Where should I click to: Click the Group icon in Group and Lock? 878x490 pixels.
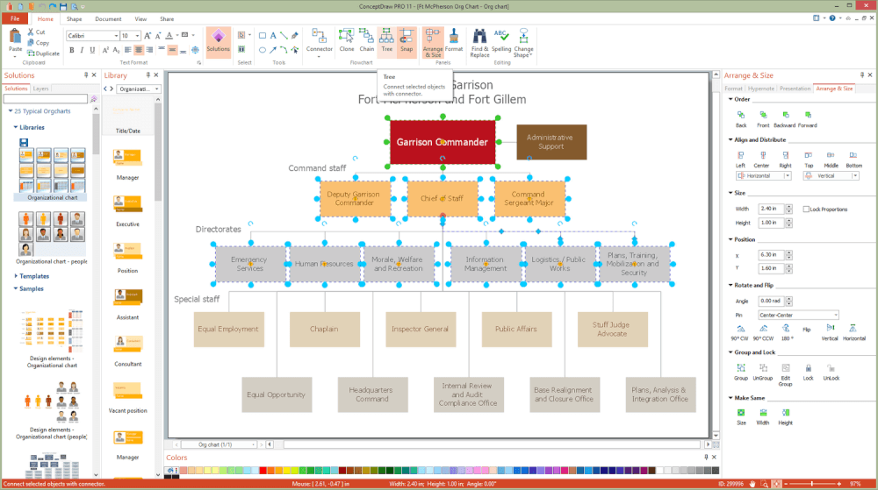coord(741,373)
